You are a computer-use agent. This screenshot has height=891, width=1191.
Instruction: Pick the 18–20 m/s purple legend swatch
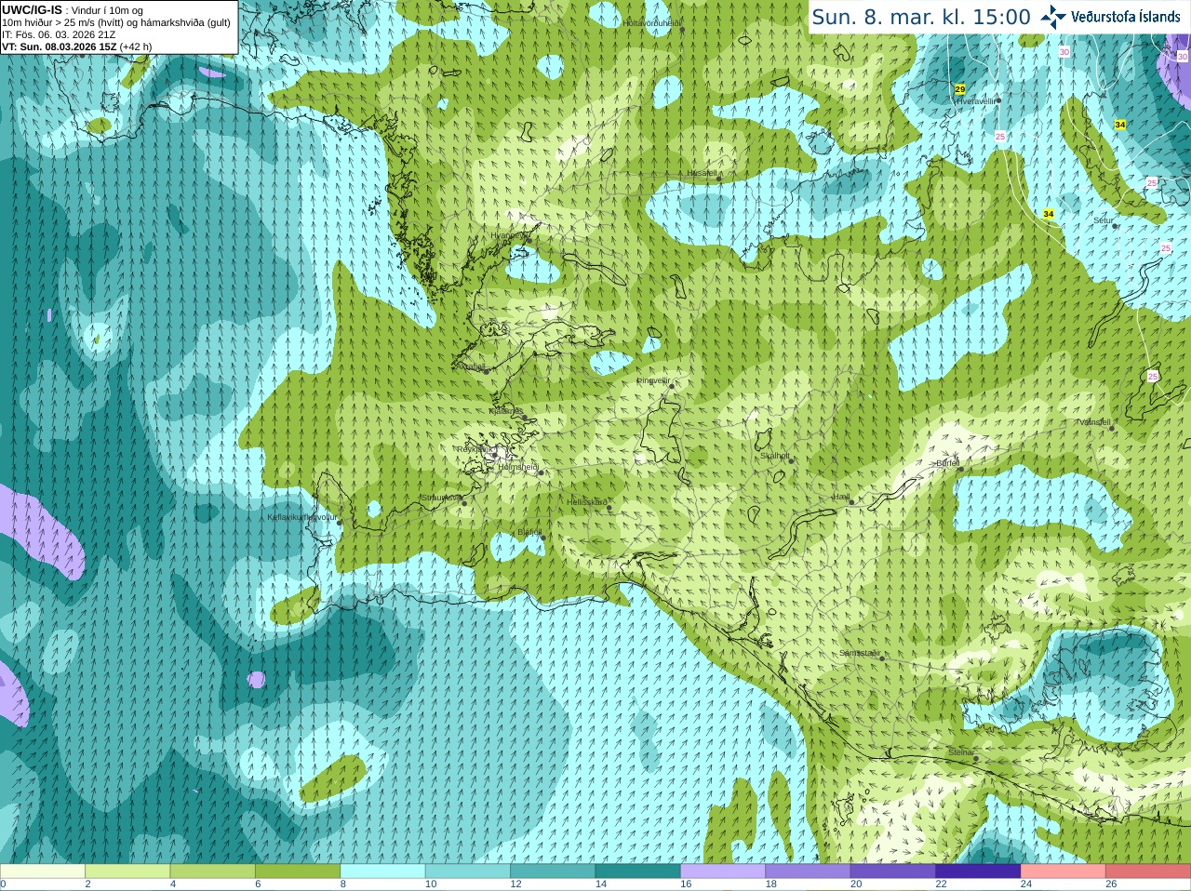tap(808, 871)
